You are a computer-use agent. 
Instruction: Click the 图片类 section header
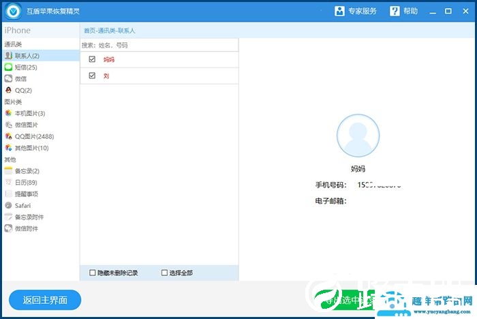pos(13,102)
